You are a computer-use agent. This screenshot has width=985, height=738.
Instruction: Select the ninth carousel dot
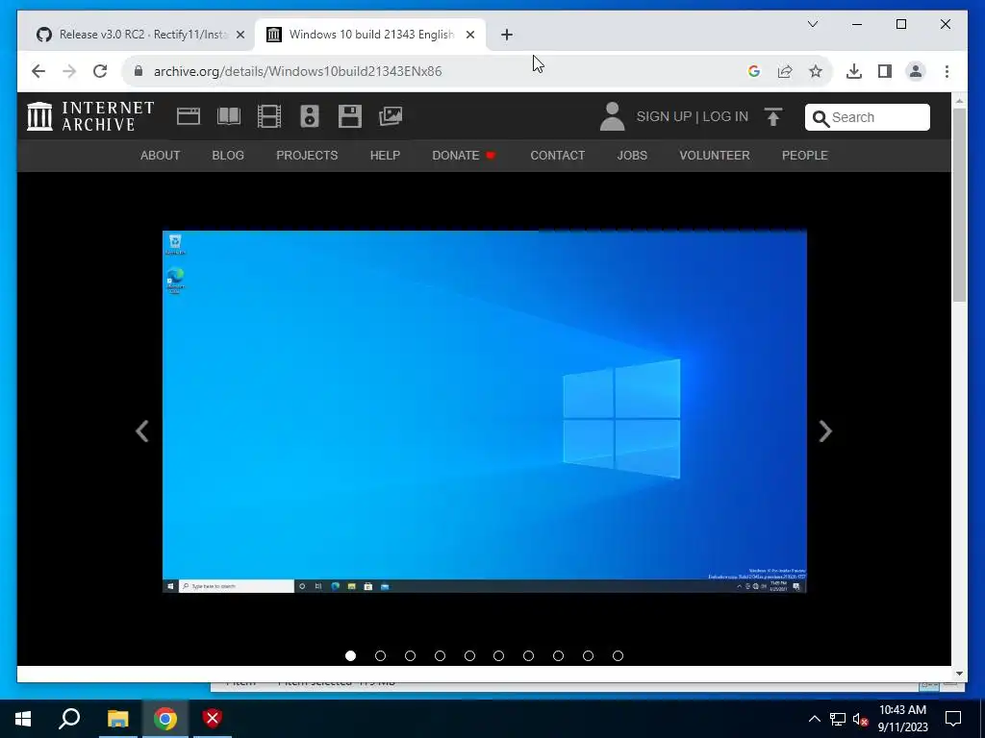point(588,655)
